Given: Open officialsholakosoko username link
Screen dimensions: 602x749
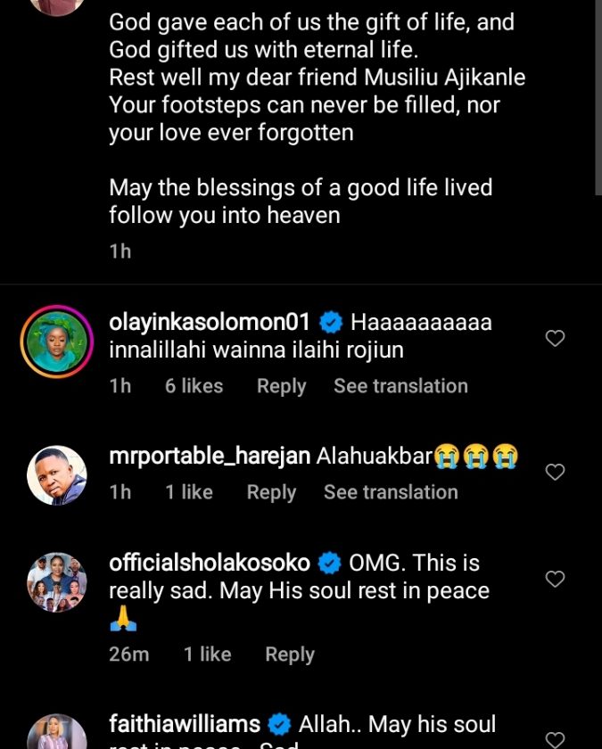Looking at the screenshot, I should [210, 563].
